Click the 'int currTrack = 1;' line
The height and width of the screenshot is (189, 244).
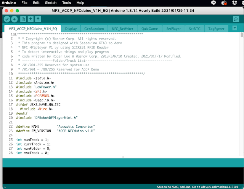coord(33,144)
